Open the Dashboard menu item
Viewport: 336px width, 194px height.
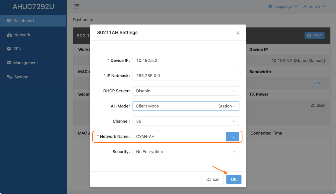point(33,21)
